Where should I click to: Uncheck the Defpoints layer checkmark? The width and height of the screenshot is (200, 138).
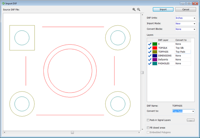coord(149,60)
